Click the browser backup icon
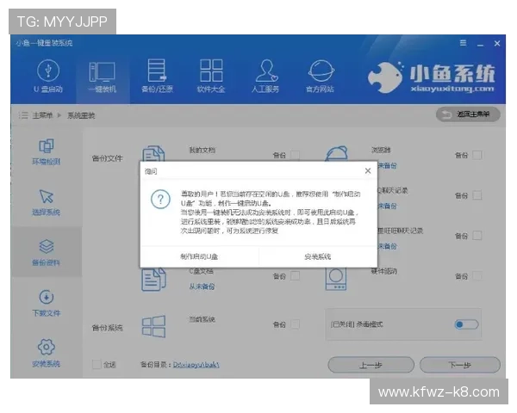 click(x=337, y=154)
